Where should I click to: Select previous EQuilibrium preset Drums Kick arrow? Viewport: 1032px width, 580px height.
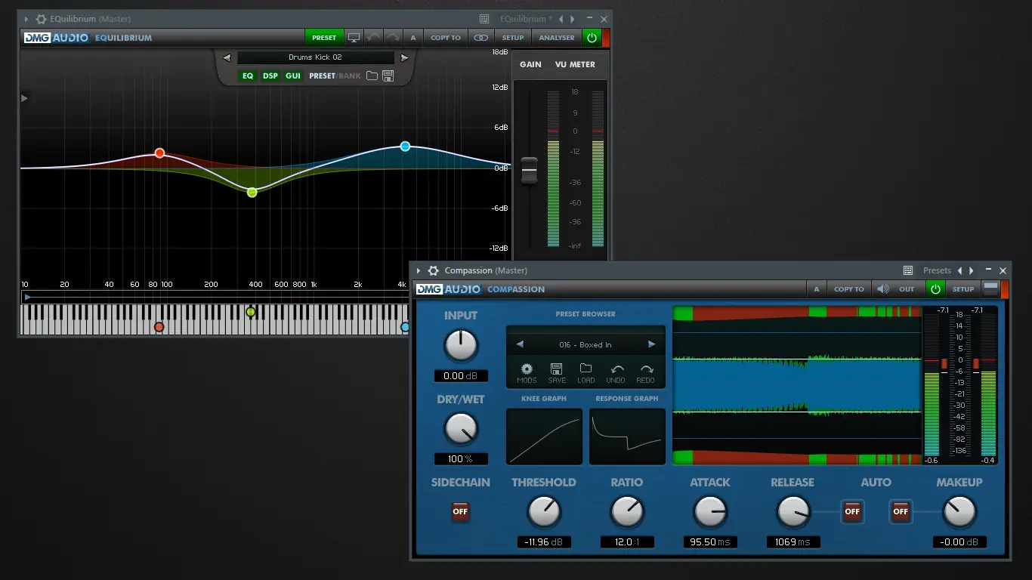pos(227,57)
